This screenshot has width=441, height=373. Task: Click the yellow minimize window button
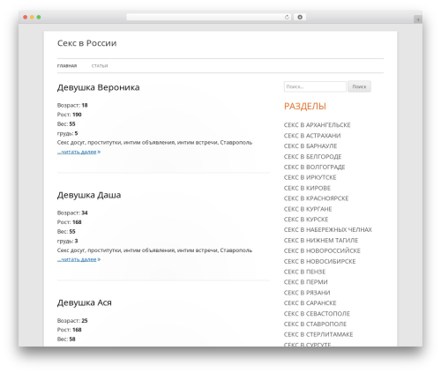click(x=32, y=17)
